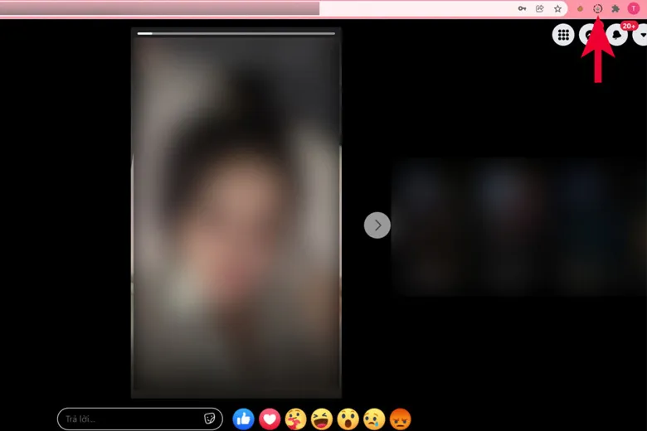The width and height of the screenshot is (647, 431).
Task: Open Messenger chat icon
Action: pos(587,35)
